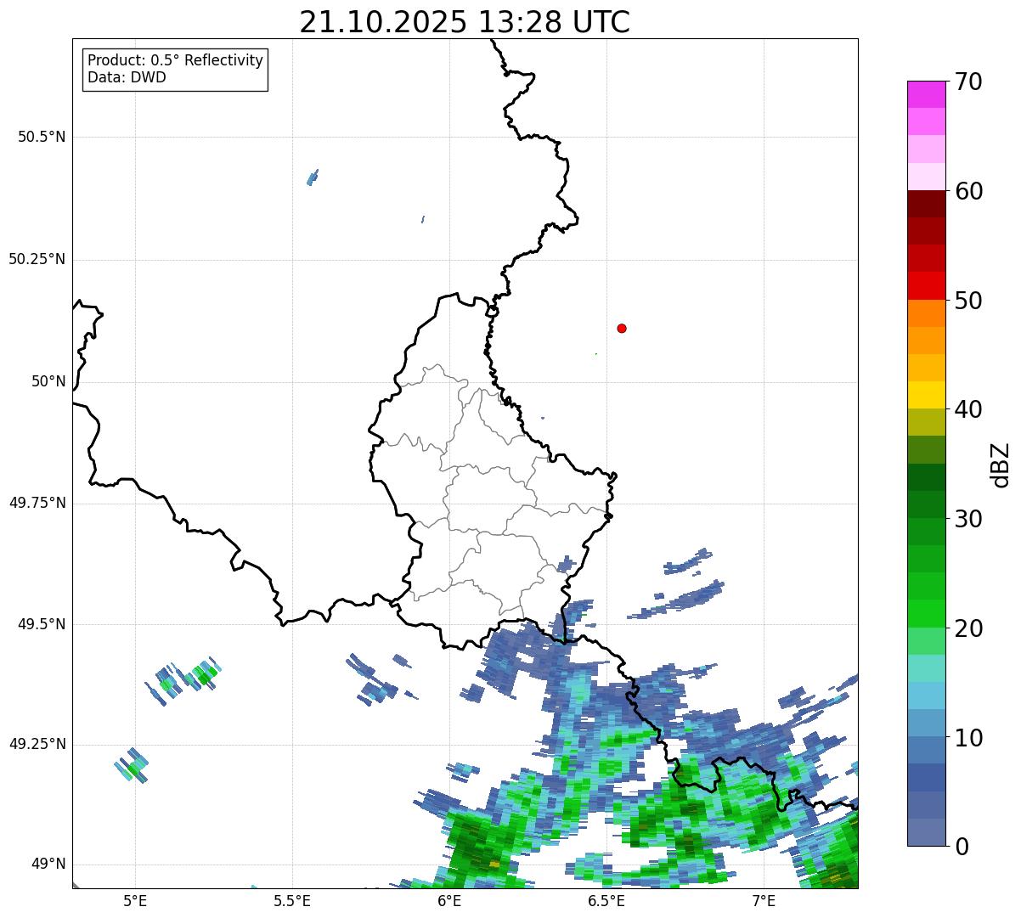Click the yellow colorbar segment above 40
This screenshot has height=918, width=1021.
[926, 395]
